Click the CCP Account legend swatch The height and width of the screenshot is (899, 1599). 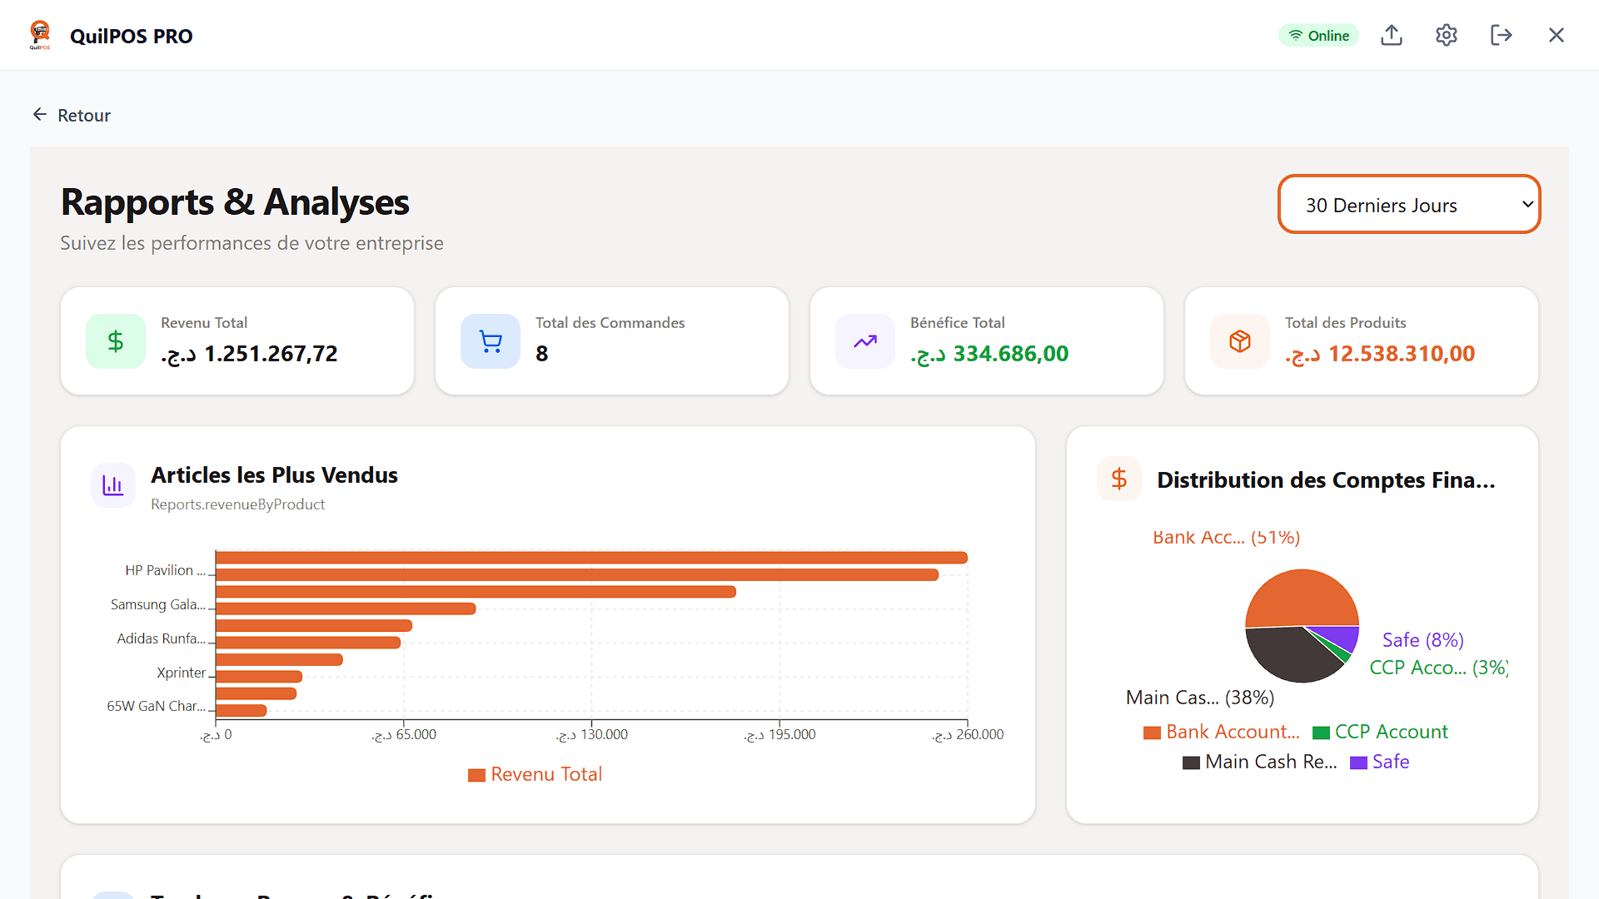pos(1321,733)
